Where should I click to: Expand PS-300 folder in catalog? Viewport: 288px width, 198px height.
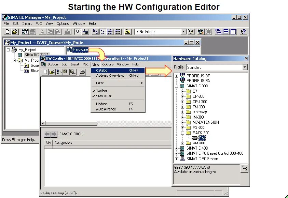pos(182,128)
